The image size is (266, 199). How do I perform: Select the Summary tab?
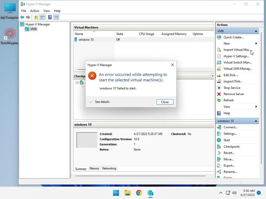(x=81, y=169)
